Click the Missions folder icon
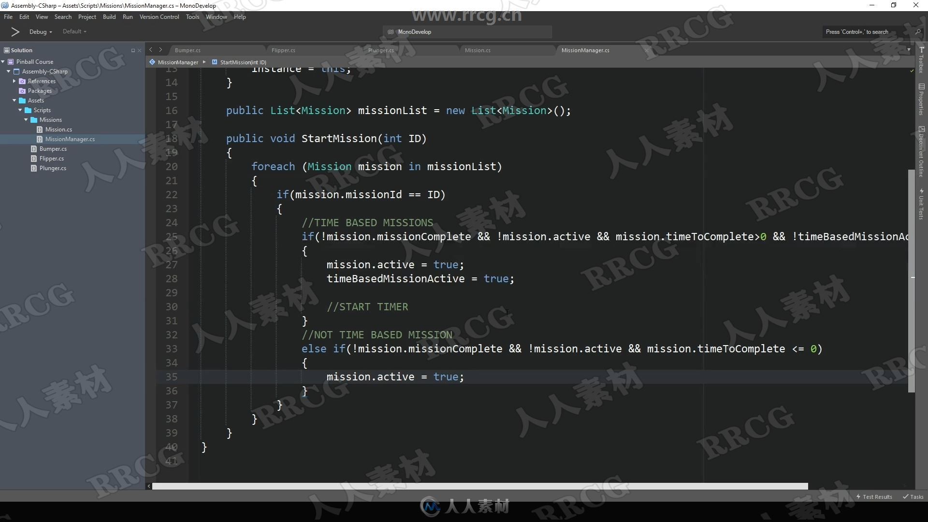Viewport: 928px width, 522px height. (34, 120)
